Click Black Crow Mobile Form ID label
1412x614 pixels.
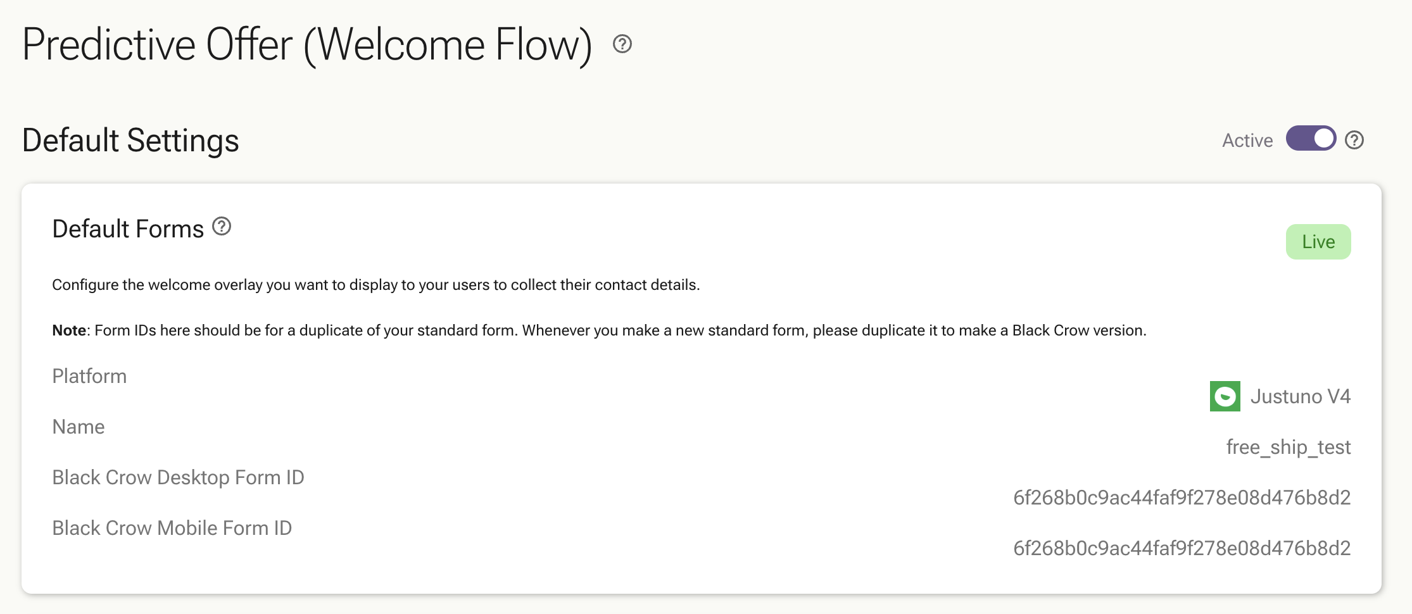(x=172, y=528)
